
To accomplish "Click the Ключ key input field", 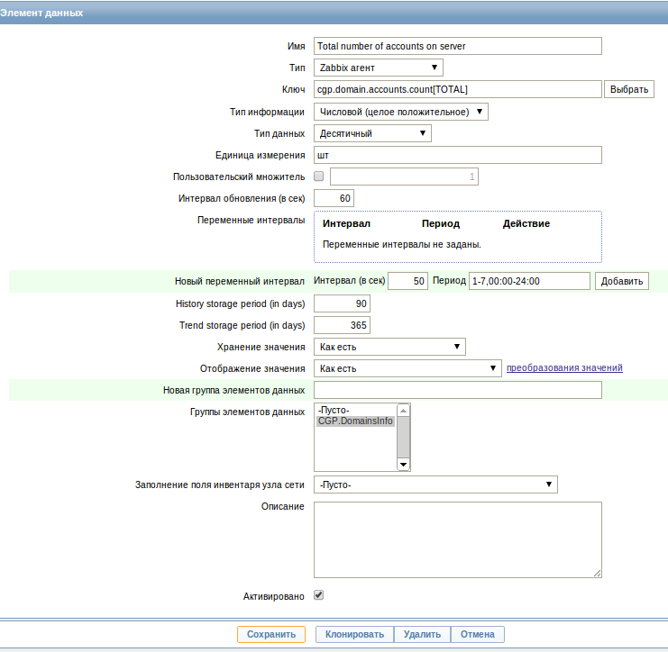I will (x=458, y=89).
